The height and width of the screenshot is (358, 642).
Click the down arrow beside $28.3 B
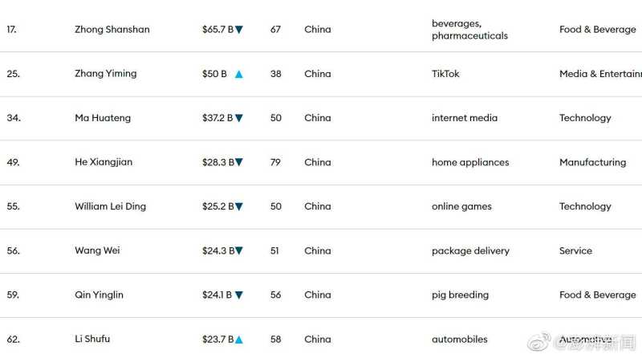click(238, 162)
